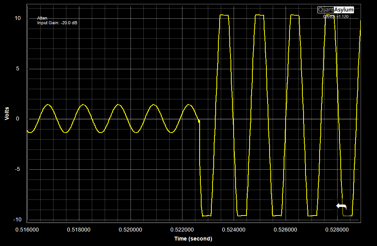Screen dimensions: 377x246
Task: Click the 'Atten' label
Action: coord(42,18)
